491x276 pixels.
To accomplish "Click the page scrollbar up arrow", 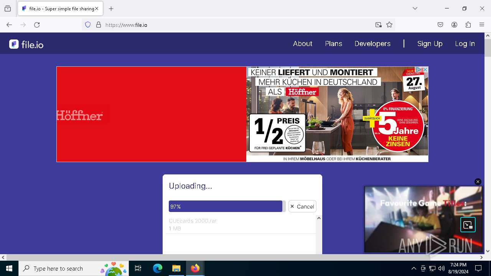I will pos(488,36).
